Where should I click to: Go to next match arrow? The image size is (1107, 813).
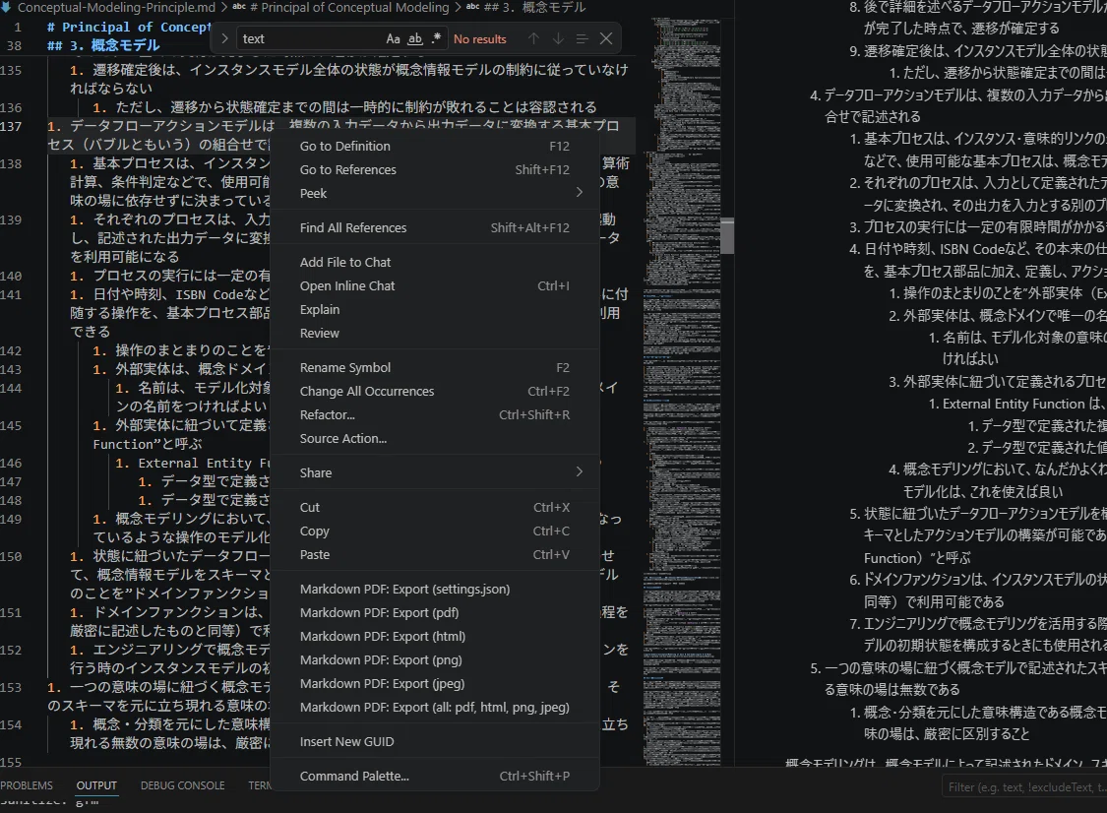pos(558,38)
